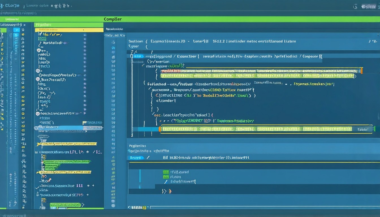Click the orange arrow in bottom panel

click(170, 191)
